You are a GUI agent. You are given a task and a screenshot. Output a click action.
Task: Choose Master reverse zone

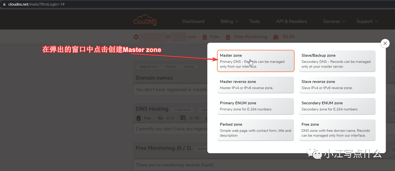pos(256,85)
